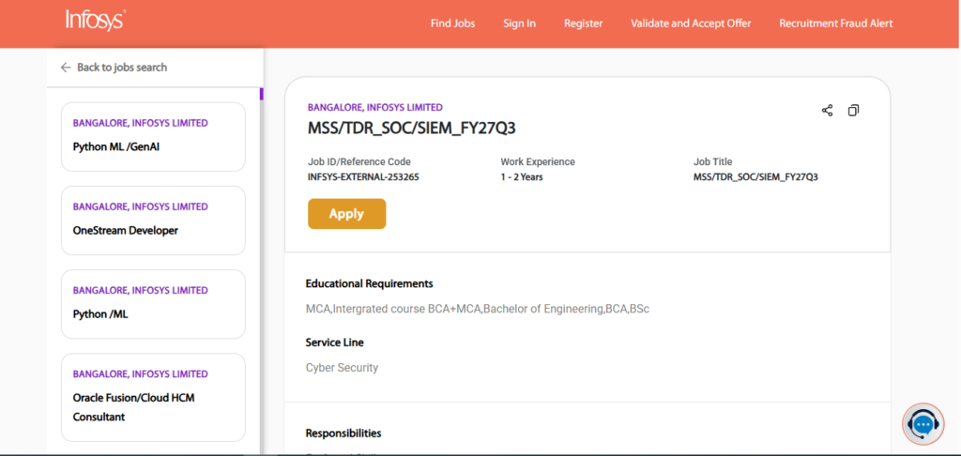The height and width of the screenshot is (456, 961).
Task: Select the Python ML /GenAI job card
Action: 153,137
